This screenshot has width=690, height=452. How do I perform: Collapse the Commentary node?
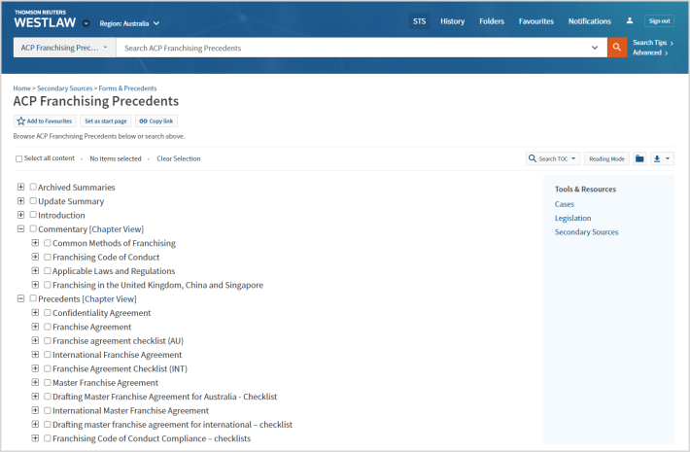pos(20,228)
